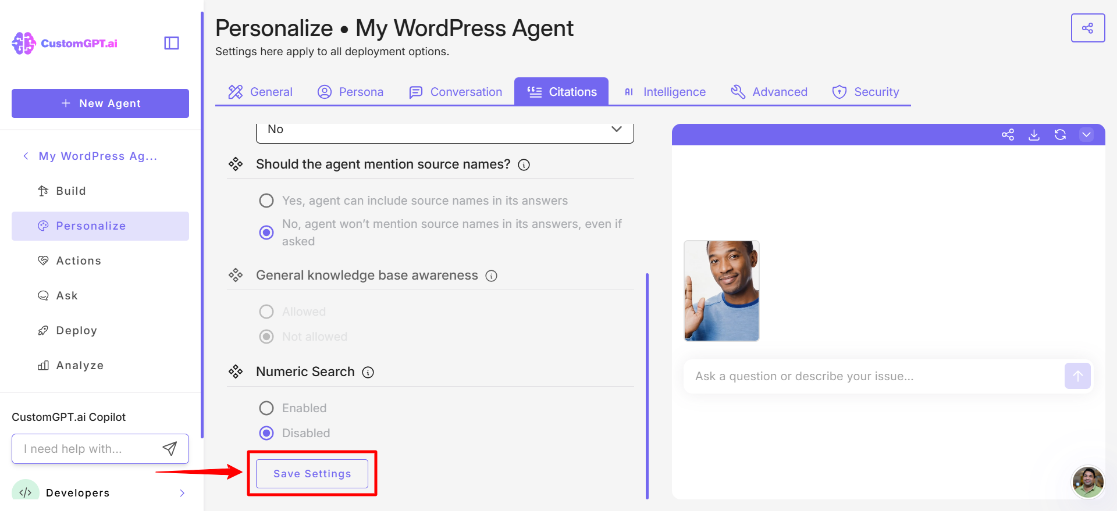The width and height of the screenshot is (1117, 511).
Task: Click the Deploy rocket icon
Action: tap(43, 330)
